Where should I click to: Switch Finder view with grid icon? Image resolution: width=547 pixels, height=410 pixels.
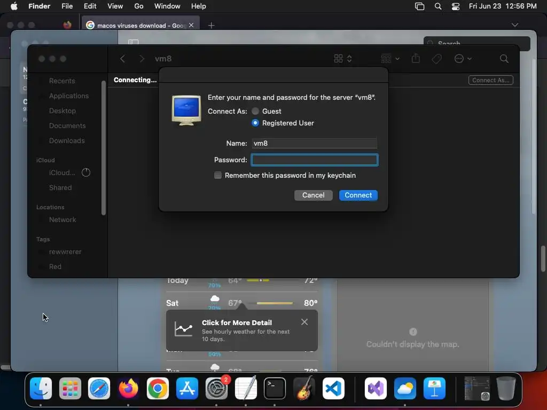(x=342, y=59)
